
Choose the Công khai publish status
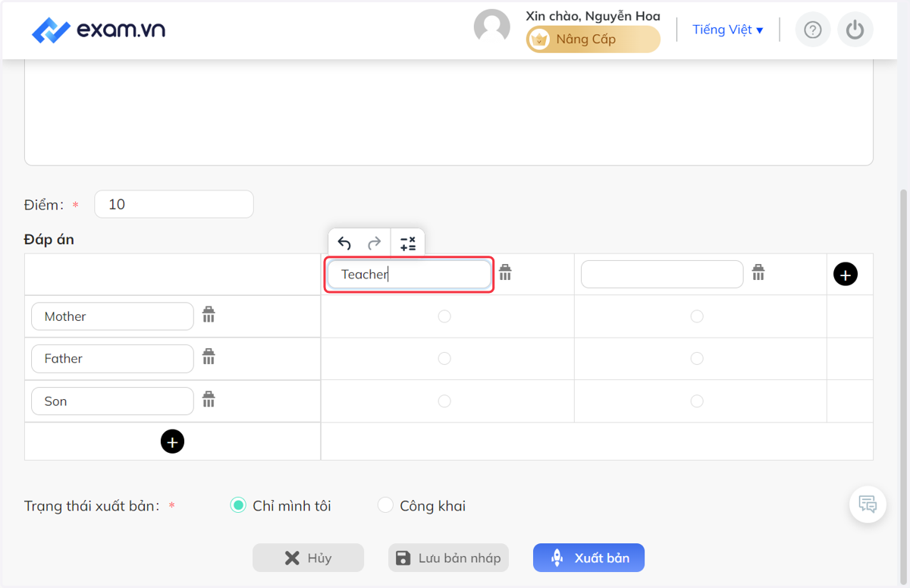[x=385, y=505]
